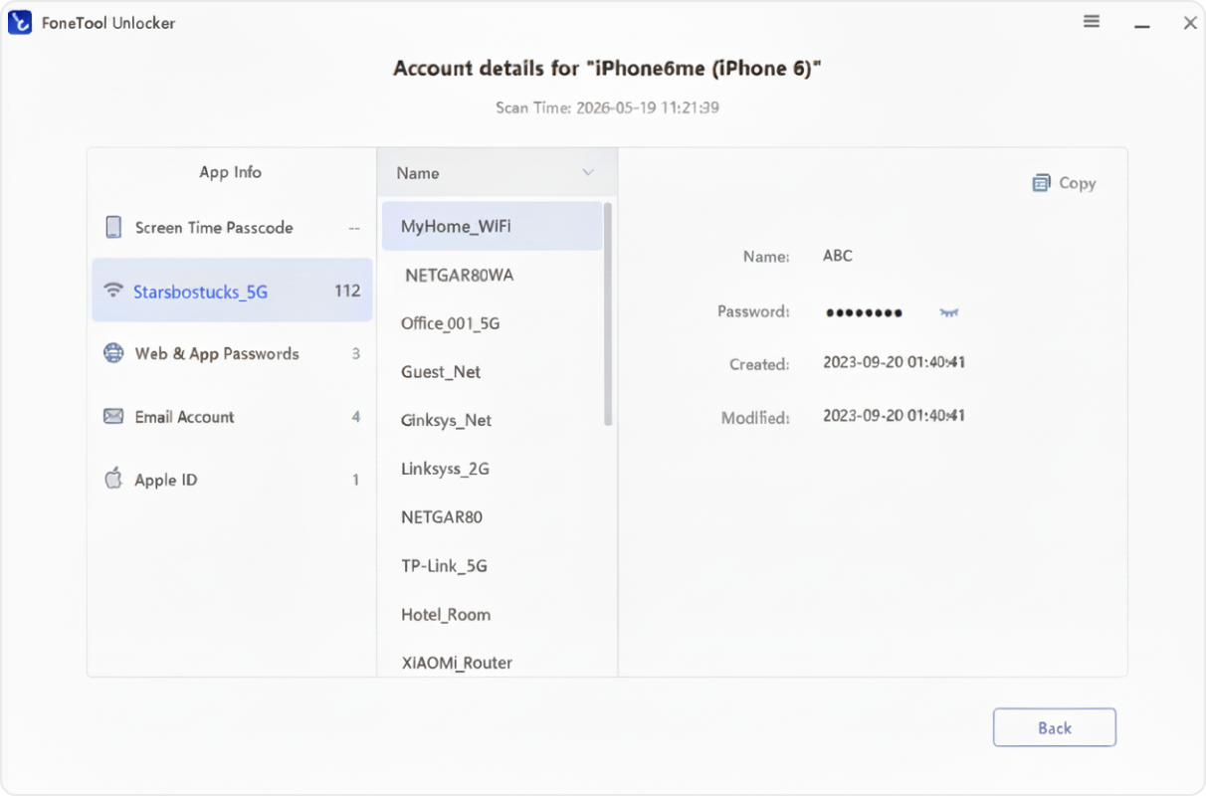Viewport: 1206px width, 796px height.
Task: Select NETGAR80WA in the network list
Action: [x=492, y=275]
